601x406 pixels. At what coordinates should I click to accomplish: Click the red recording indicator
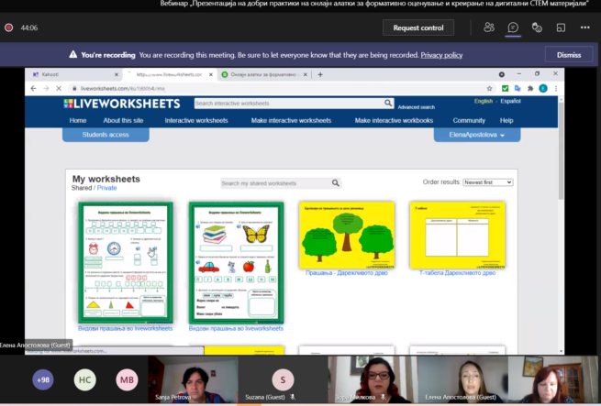coord(9,27)
